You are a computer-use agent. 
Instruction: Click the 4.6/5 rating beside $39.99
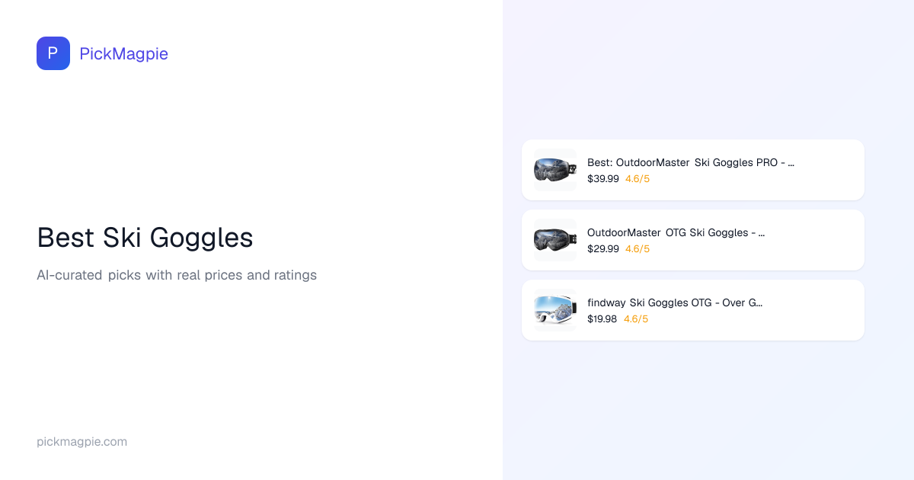[x=638, y=179]
